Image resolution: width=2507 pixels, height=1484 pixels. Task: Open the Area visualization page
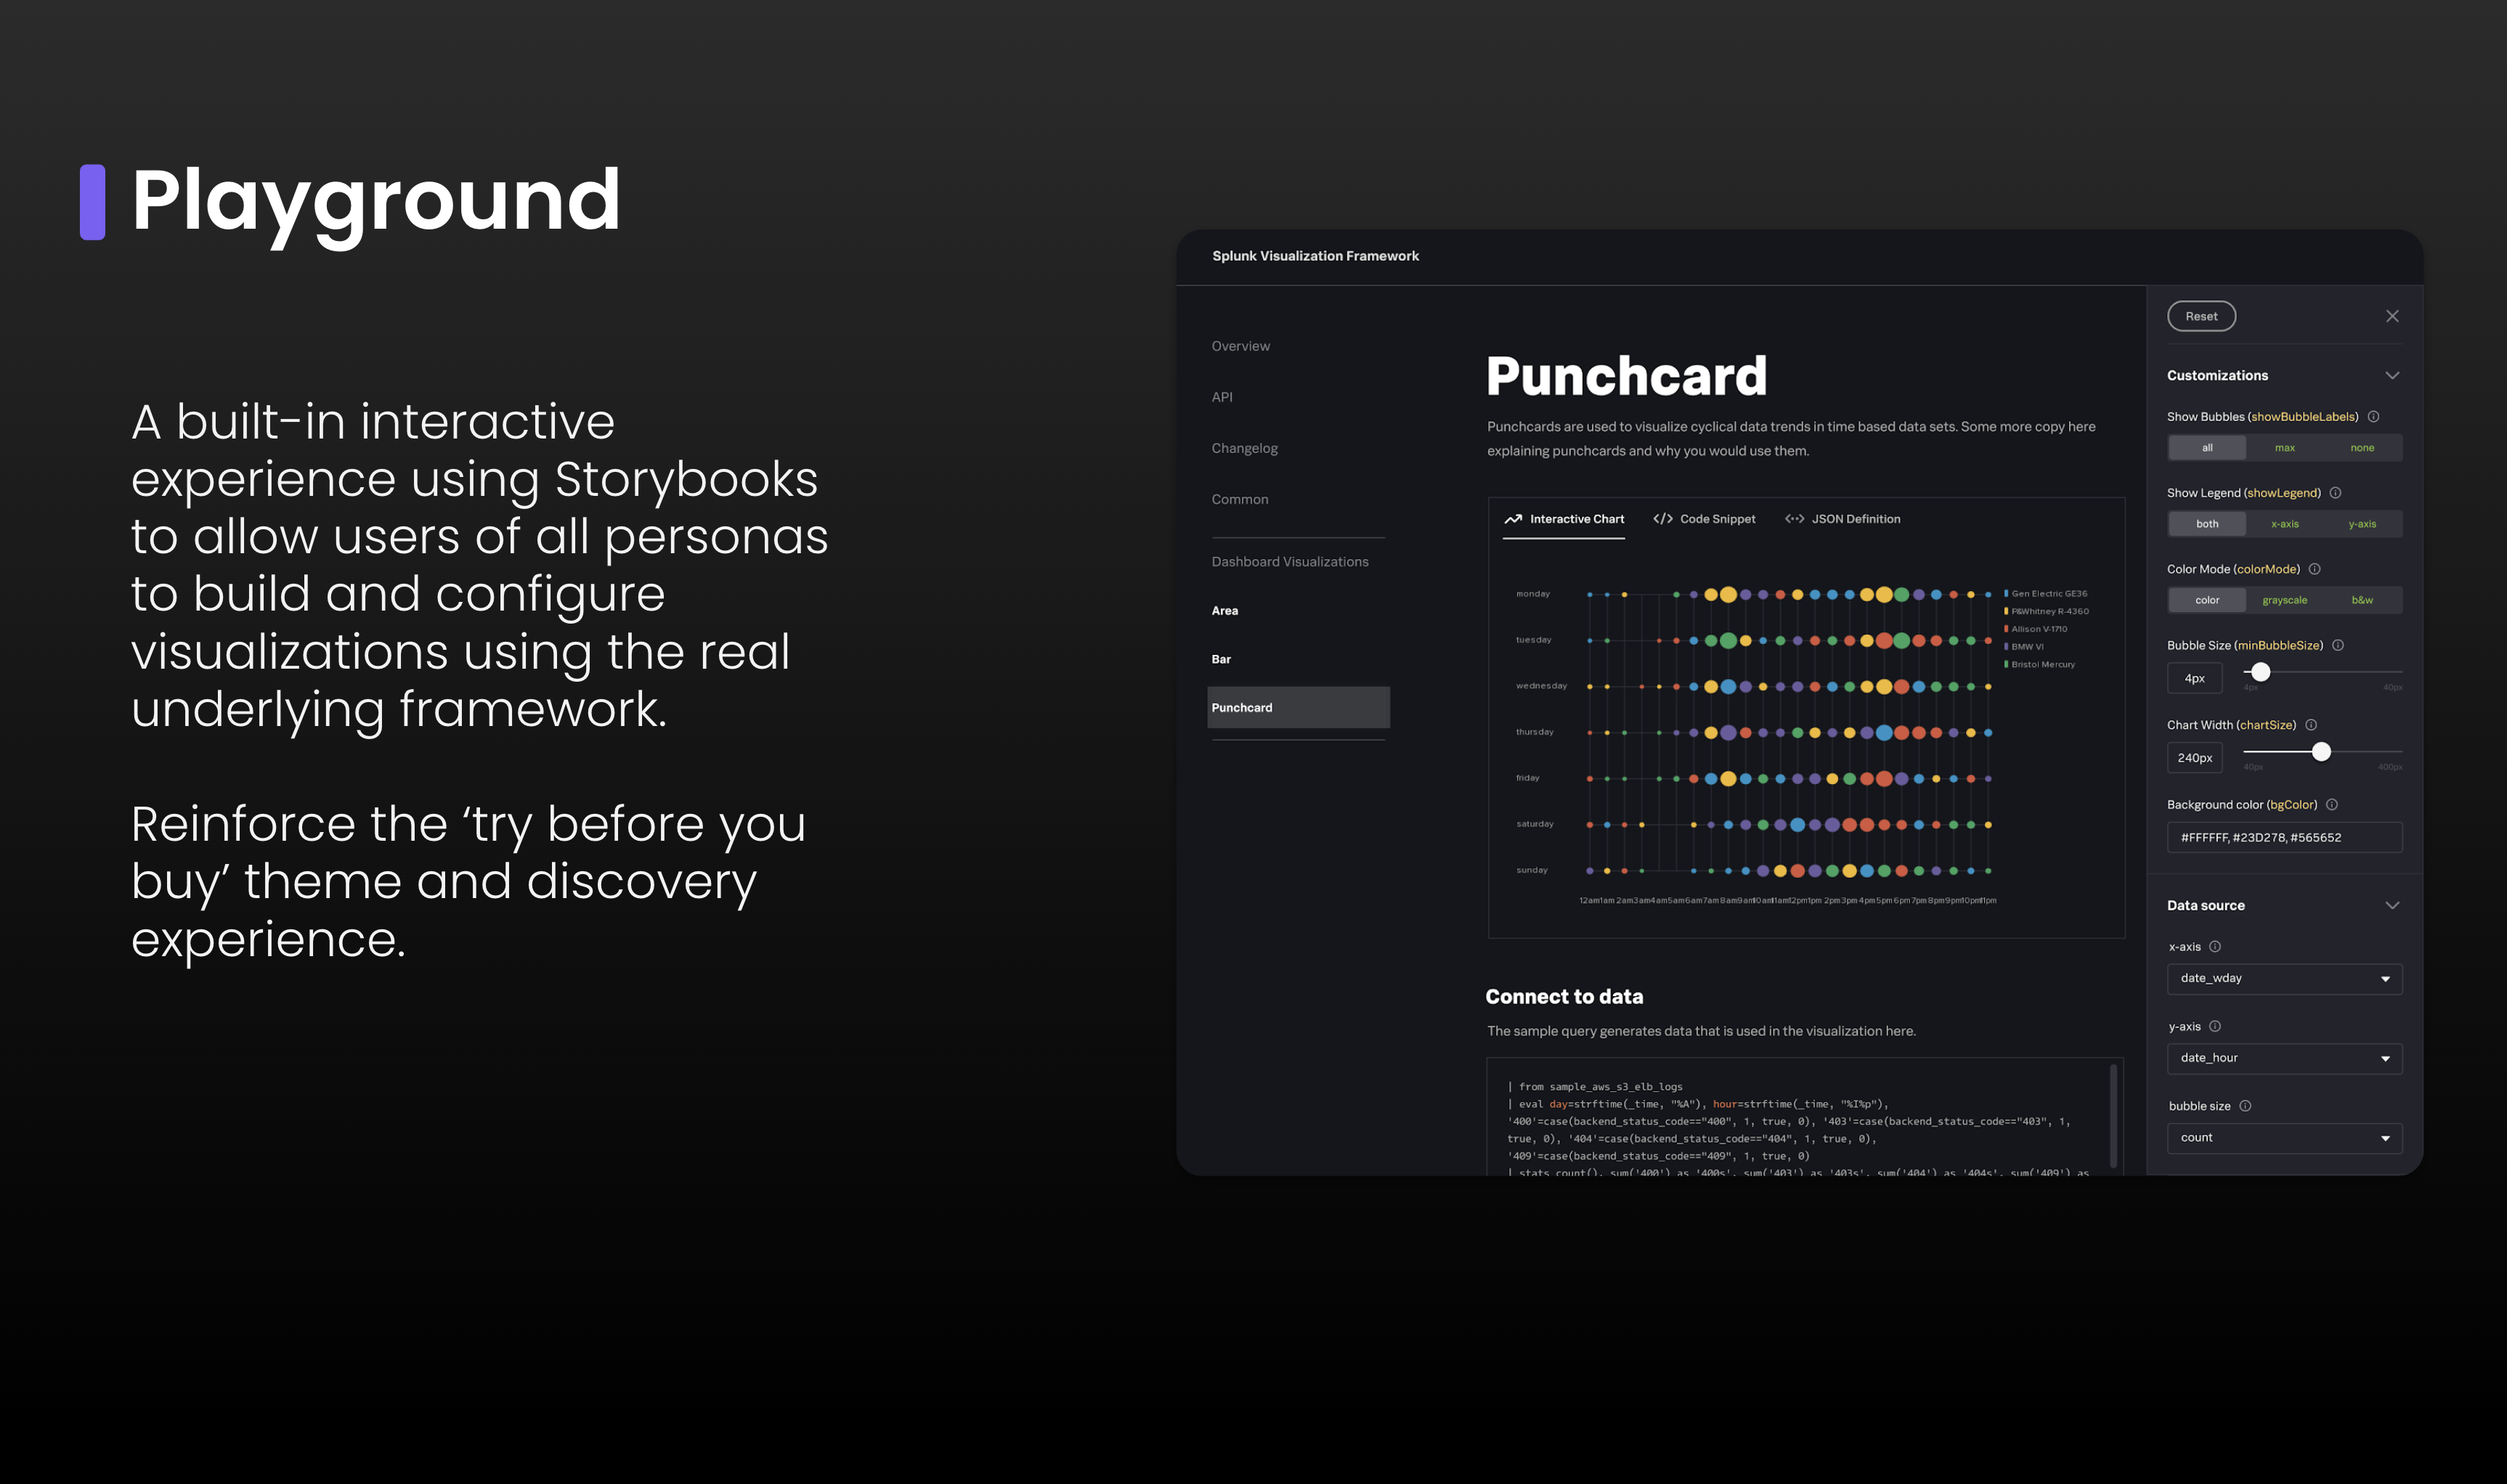(1225, 611)
